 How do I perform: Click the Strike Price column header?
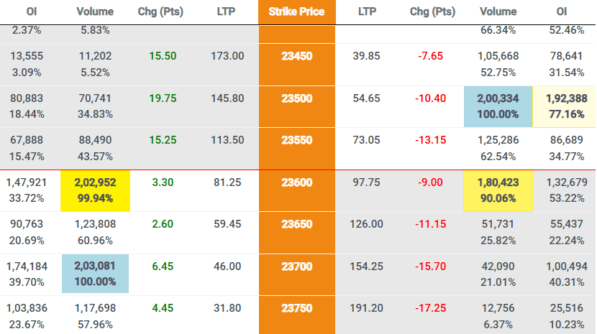tap(296, 11)
